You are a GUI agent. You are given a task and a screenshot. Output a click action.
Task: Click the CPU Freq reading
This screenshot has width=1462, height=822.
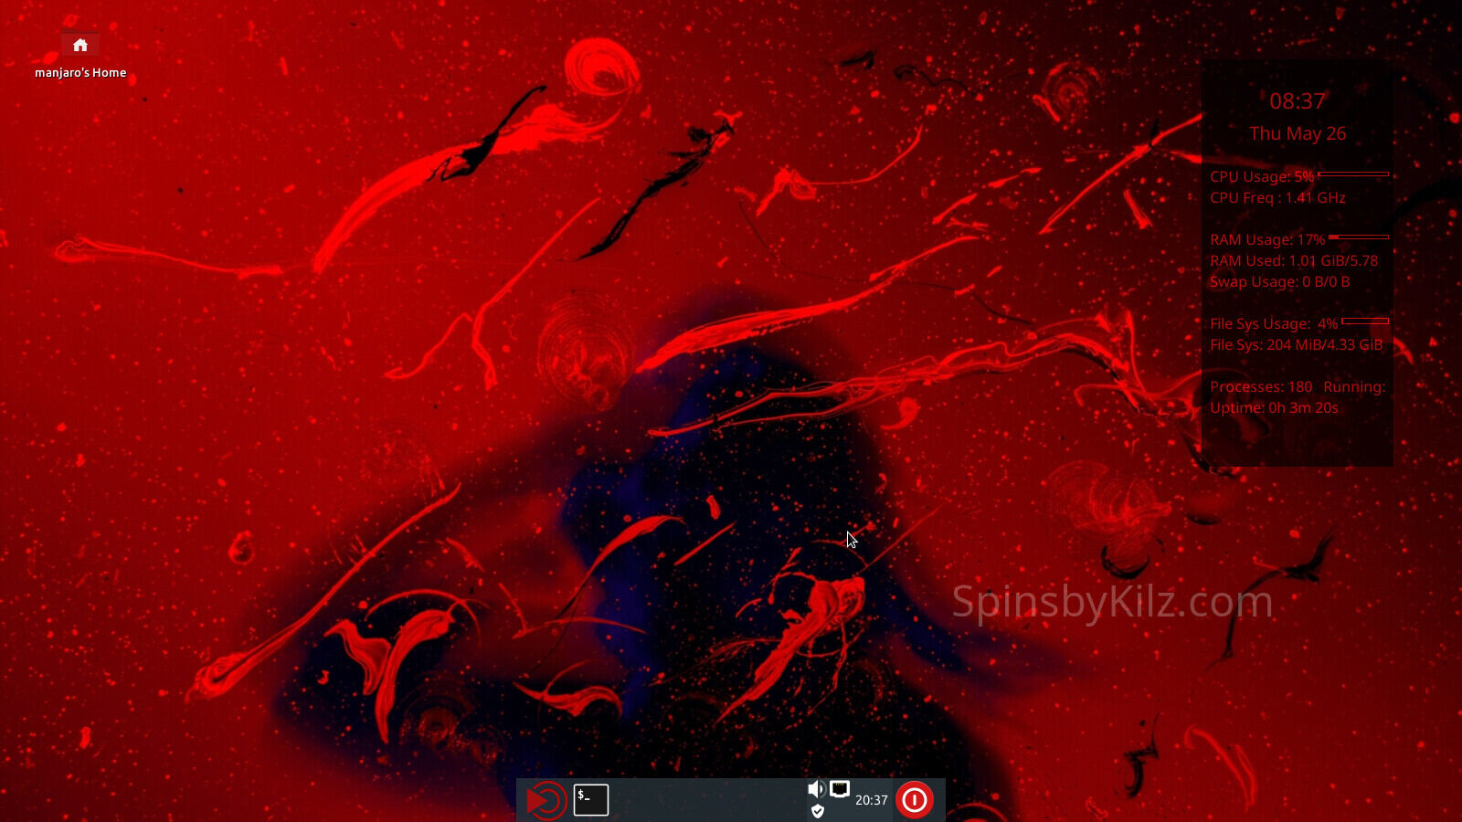pos(1277,198)
